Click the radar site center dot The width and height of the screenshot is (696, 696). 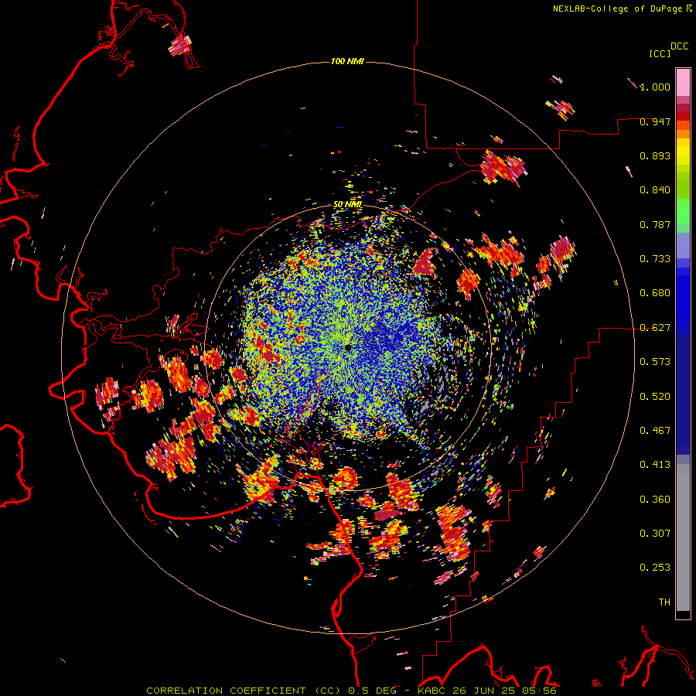pyautogui.click(x=348, y=347)
